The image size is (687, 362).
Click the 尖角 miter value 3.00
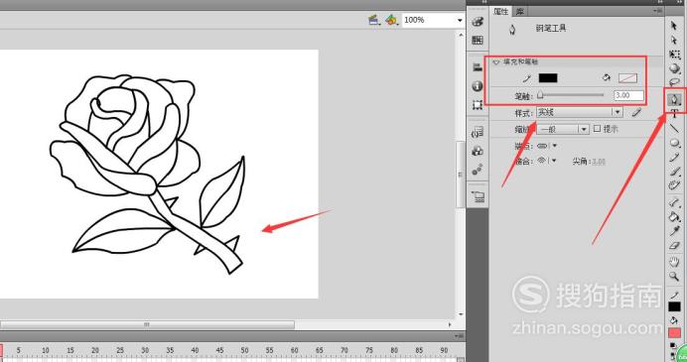(598, 162)
